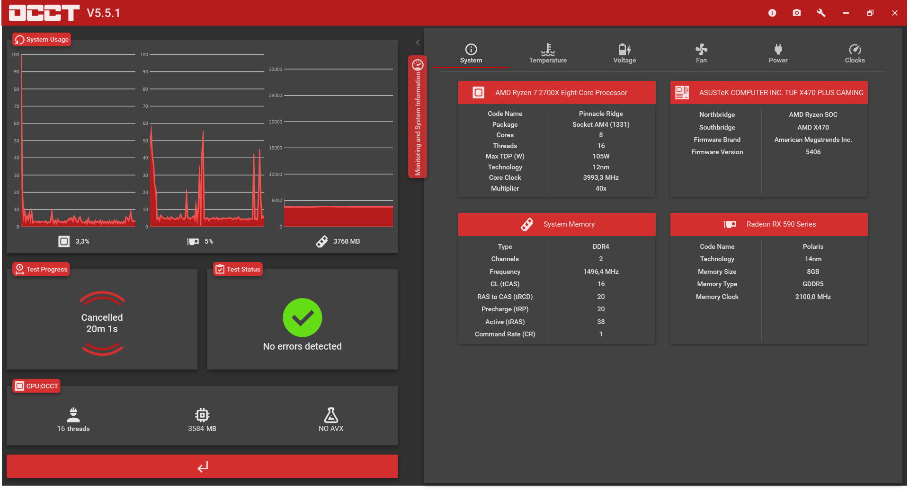Click the motherboard icon in the ASUSTeK card header
The width and height of the screenshot is (909, 492).
(682, 92)
